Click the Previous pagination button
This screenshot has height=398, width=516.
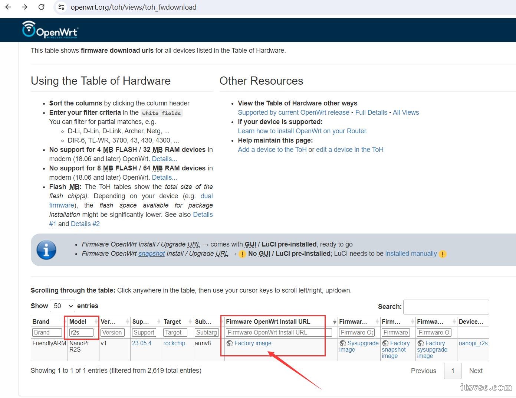[x=424, y=371]
